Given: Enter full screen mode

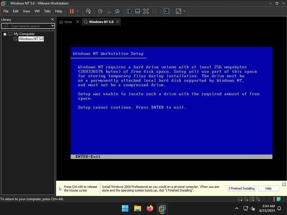Looking at the screenshot, I should 146,11.
